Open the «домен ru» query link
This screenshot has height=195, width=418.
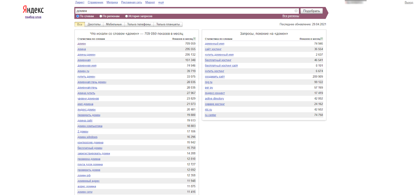[x=83, y=71]
